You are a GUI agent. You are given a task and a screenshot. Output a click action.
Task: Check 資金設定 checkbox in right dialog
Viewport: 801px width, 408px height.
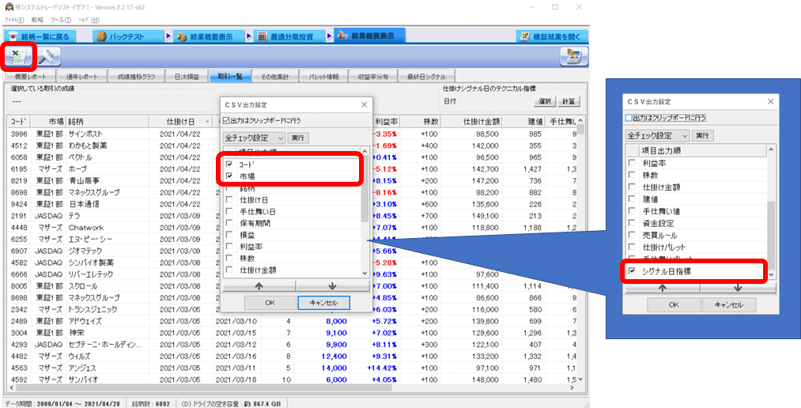point(632,223)
